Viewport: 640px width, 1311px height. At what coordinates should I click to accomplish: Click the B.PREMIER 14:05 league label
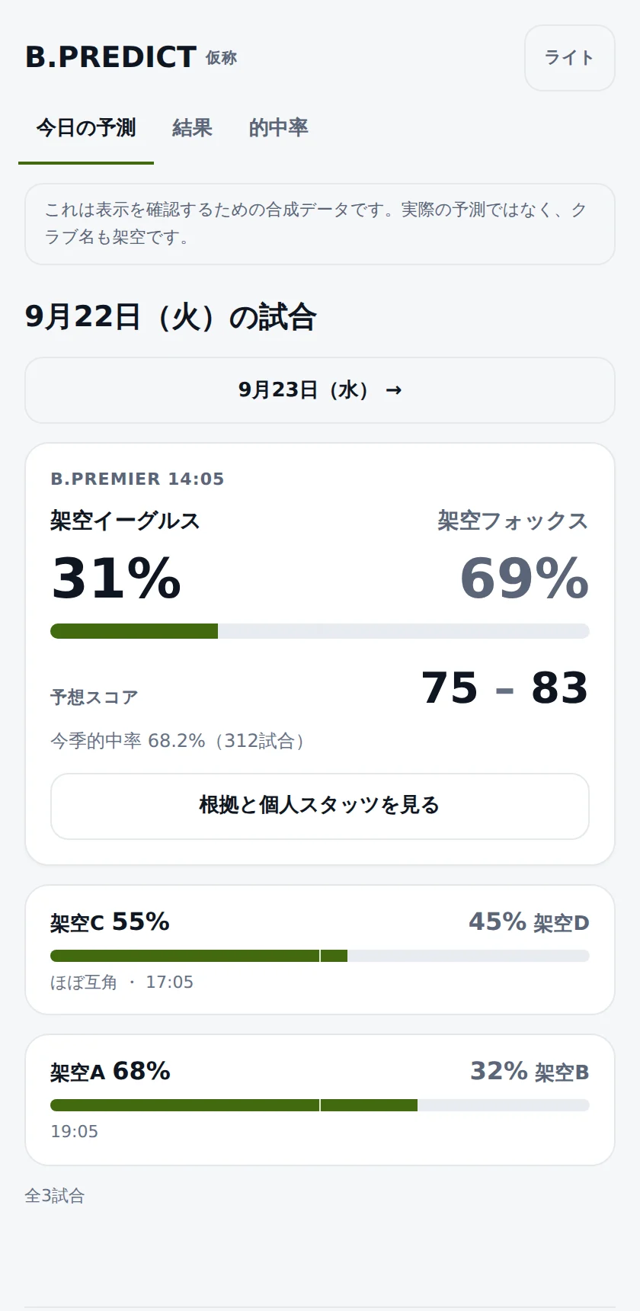137,479
